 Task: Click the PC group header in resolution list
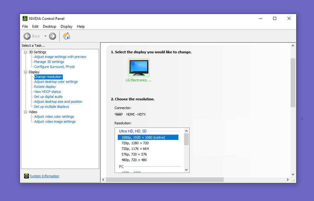pos(121,167)
